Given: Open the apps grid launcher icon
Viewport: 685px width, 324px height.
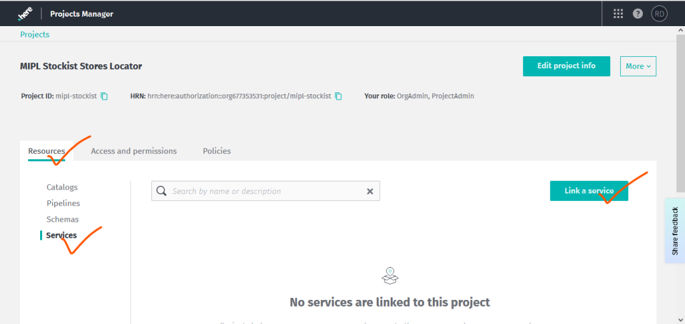Looking at the screenshot, I should coord(617,14).
